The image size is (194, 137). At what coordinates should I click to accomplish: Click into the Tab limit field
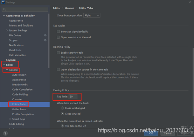73,97
